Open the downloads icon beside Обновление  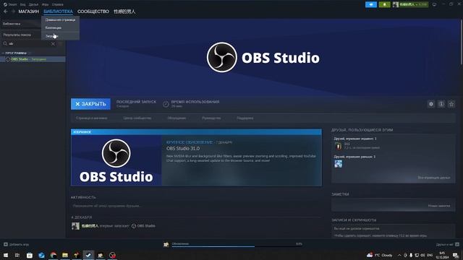(166, 244)
